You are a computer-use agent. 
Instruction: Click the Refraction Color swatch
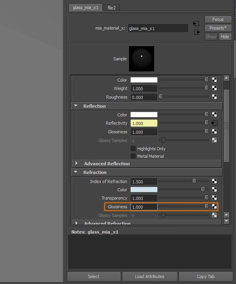[x=144, y=190]
